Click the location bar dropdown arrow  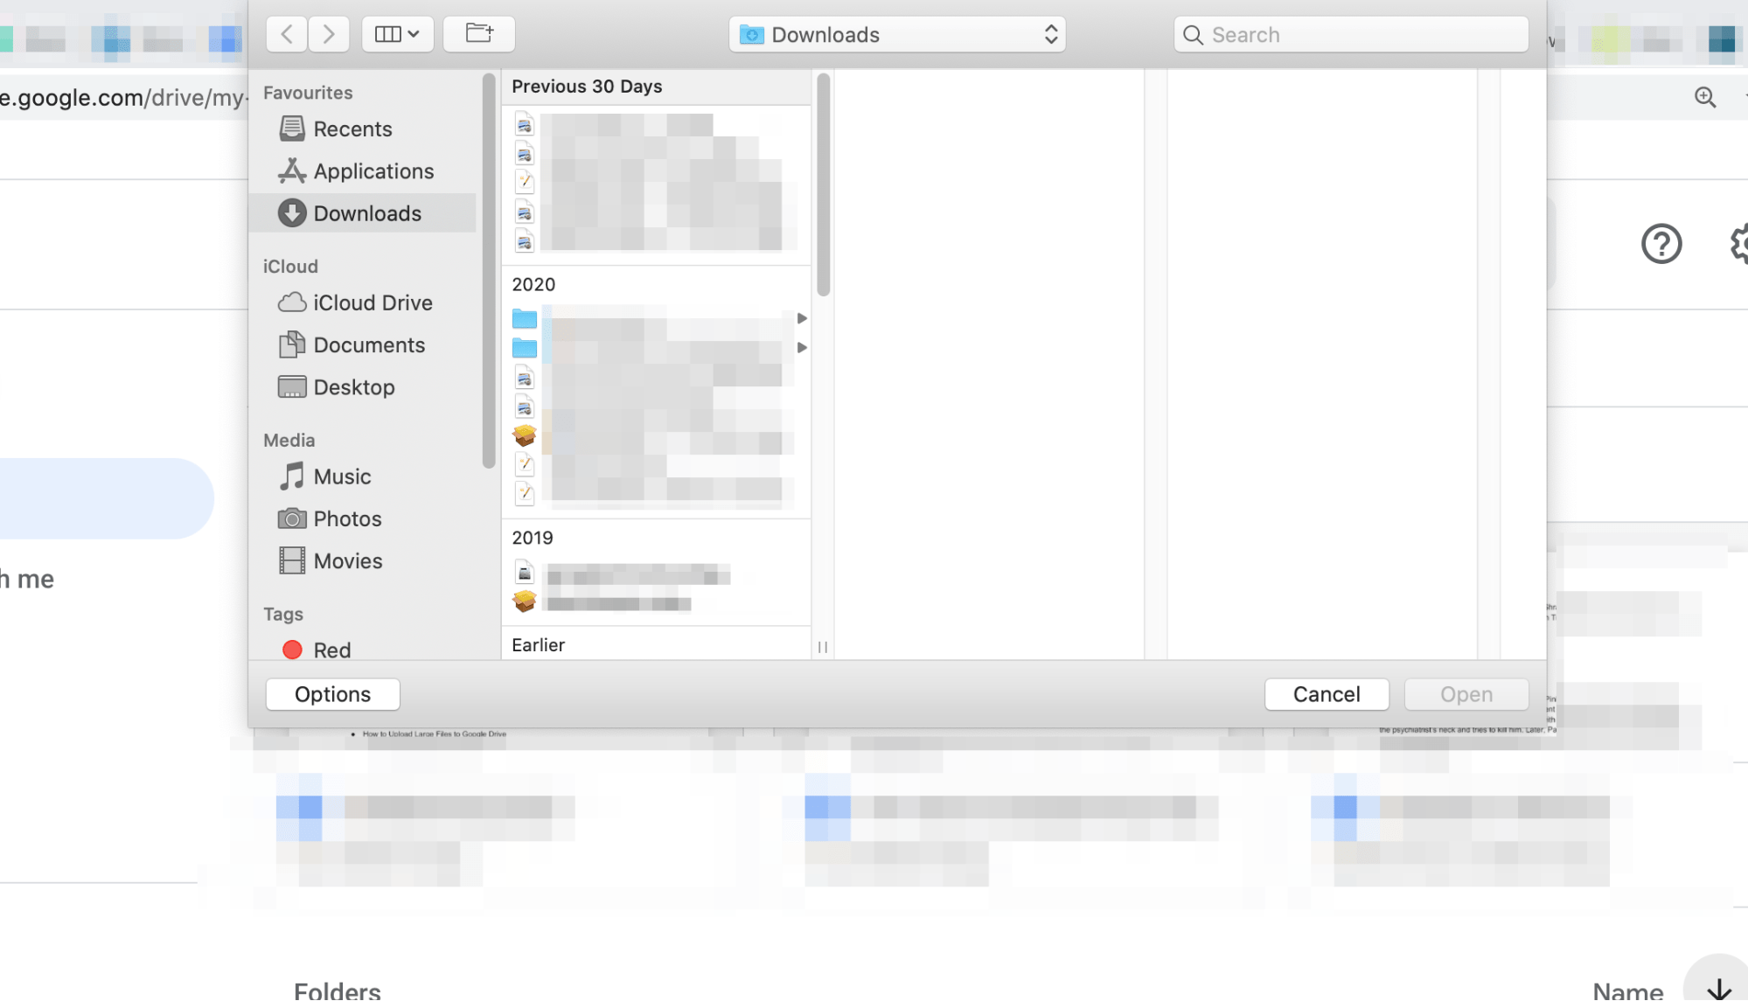tap(1047, 33)
